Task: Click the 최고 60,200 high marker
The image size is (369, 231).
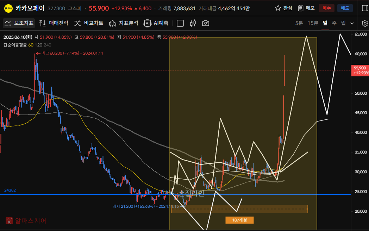Action: coord(69,53)
